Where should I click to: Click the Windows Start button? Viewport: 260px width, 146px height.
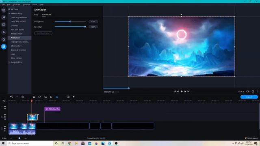click(3, 143)
